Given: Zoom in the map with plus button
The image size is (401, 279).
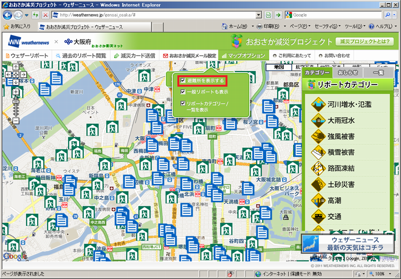Looking at the screenshot, I should (16, 92).
